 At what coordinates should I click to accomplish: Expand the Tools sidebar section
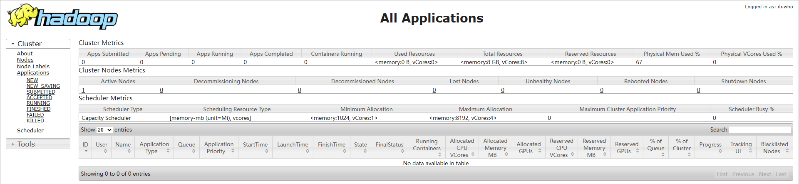[38, 144]
